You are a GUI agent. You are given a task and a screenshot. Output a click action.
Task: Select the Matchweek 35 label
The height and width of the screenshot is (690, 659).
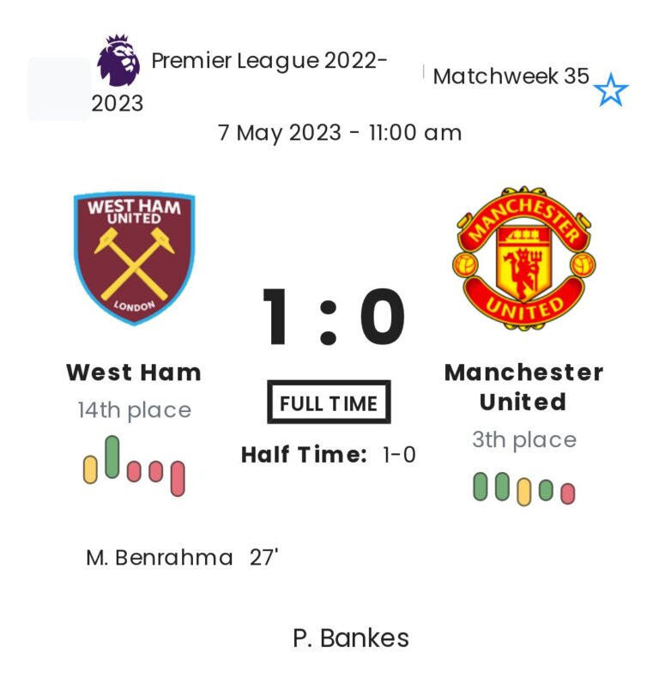pyautogui.click(x=511, y=76)
